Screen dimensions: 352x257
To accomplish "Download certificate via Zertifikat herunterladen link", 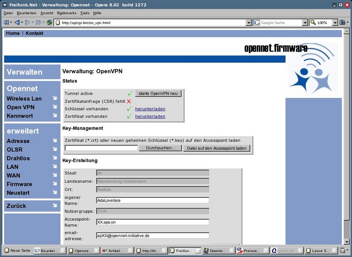I will click(x=150, y=116).
